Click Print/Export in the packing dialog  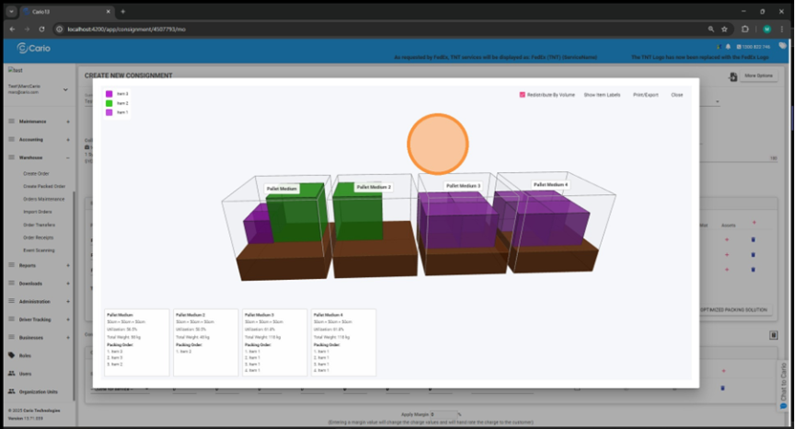(645, 95)
